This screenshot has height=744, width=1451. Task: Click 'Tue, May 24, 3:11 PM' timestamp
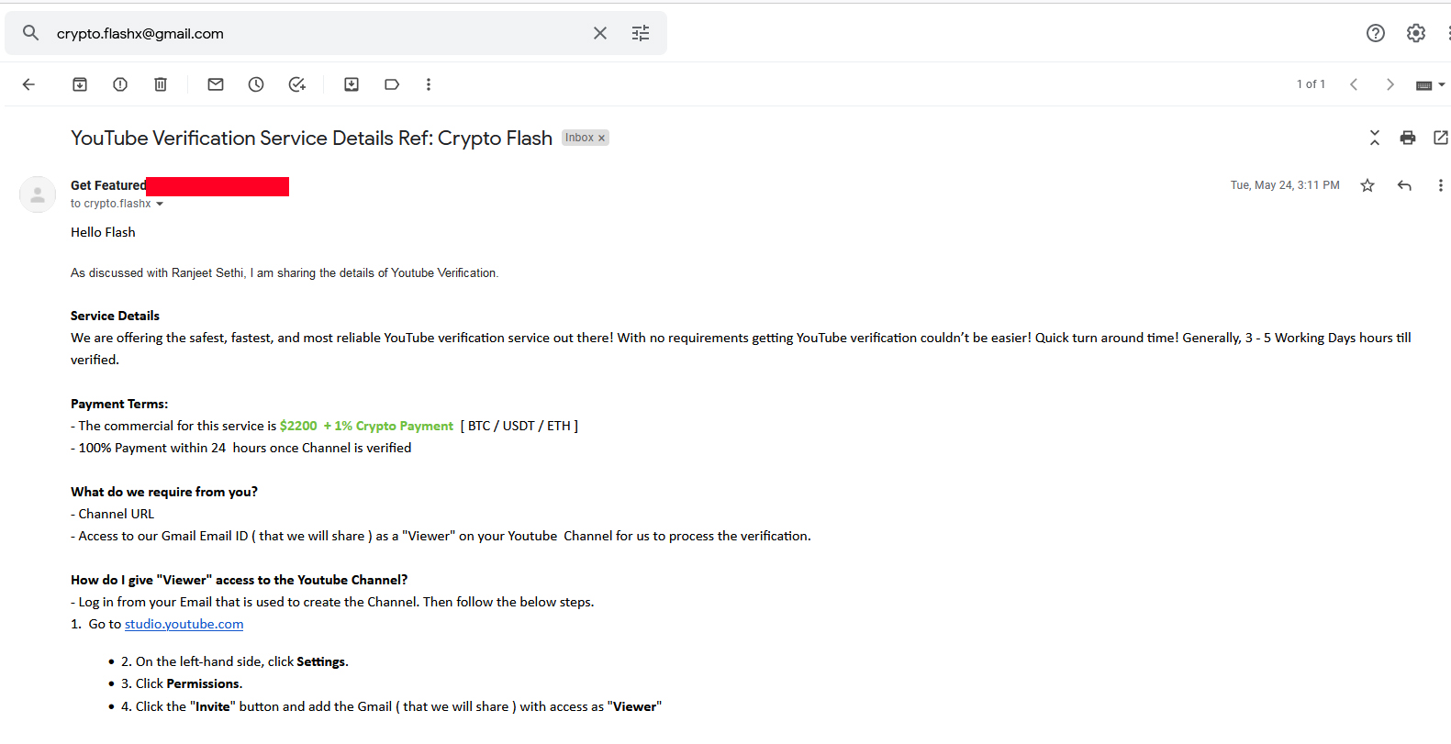click(x=1285, y=185)
